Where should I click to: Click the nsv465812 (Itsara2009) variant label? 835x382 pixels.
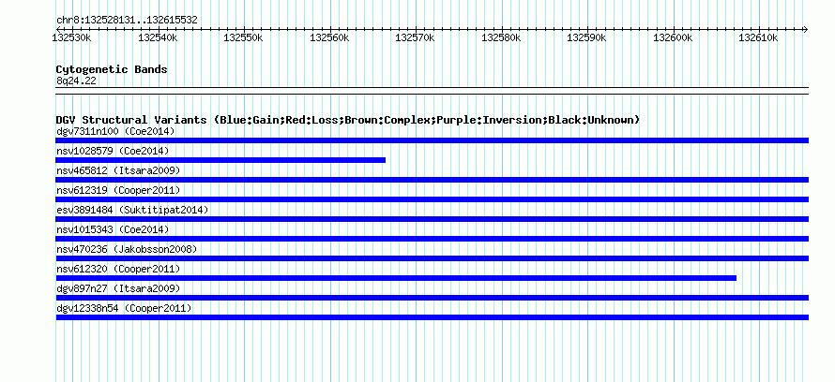118,170
